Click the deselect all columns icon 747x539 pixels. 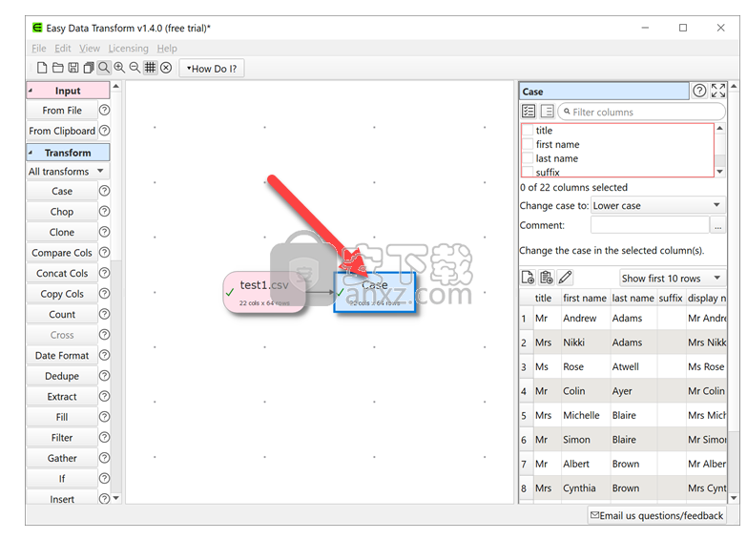(x=548, y=112)
